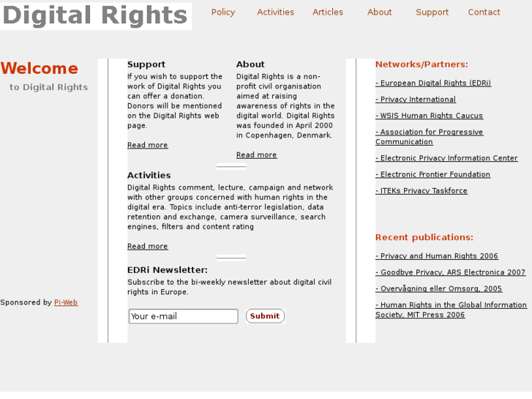The height and width of the screenshot is (399, 532).
Task: Visit the Pi-Web sponsor link
Action: (x=66, y=302)
